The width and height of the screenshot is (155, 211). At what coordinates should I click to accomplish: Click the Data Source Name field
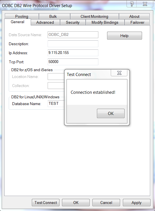(x=73, y=35)
